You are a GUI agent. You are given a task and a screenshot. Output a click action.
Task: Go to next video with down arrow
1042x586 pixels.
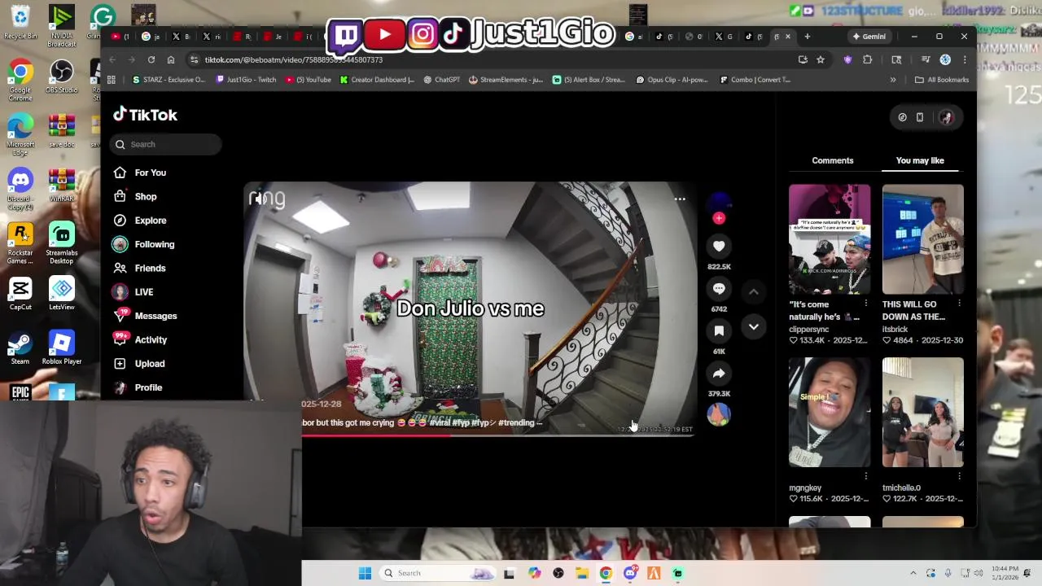[x=754, y=326]
